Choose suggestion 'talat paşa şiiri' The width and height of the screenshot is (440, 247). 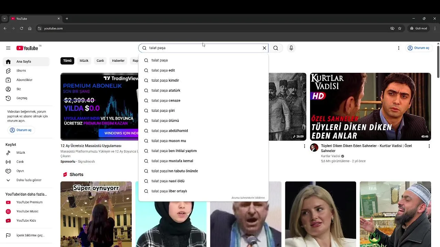[203, 110]
